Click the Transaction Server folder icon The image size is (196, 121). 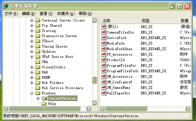[x=38, y=36]
